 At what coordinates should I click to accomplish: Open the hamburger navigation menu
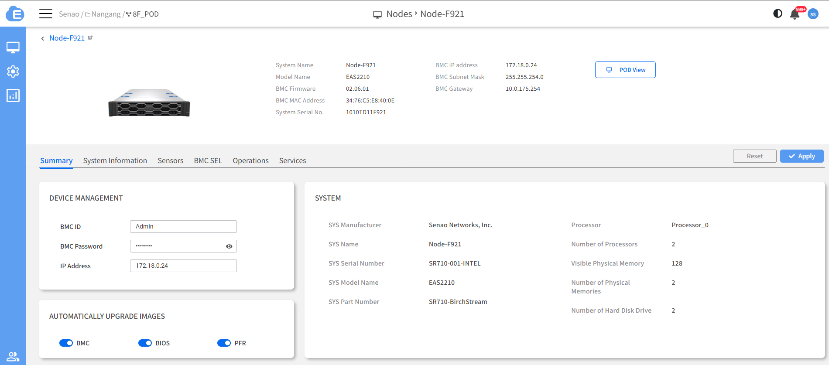(45, 14)
